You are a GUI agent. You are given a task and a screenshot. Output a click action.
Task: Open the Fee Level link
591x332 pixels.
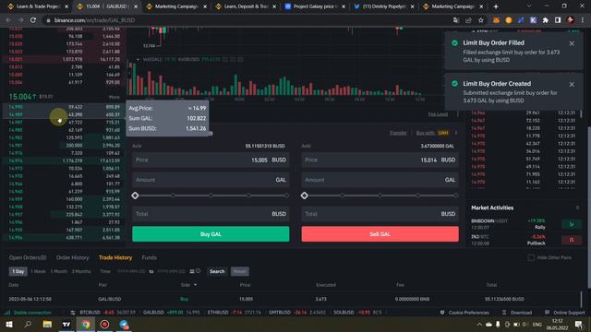coord(438,114)
